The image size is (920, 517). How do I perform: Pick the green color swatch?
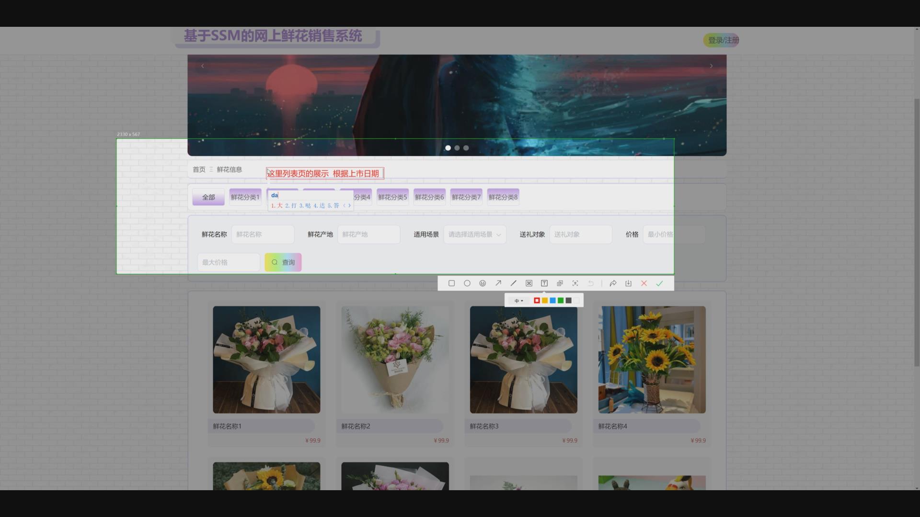(x=561, y=301)
